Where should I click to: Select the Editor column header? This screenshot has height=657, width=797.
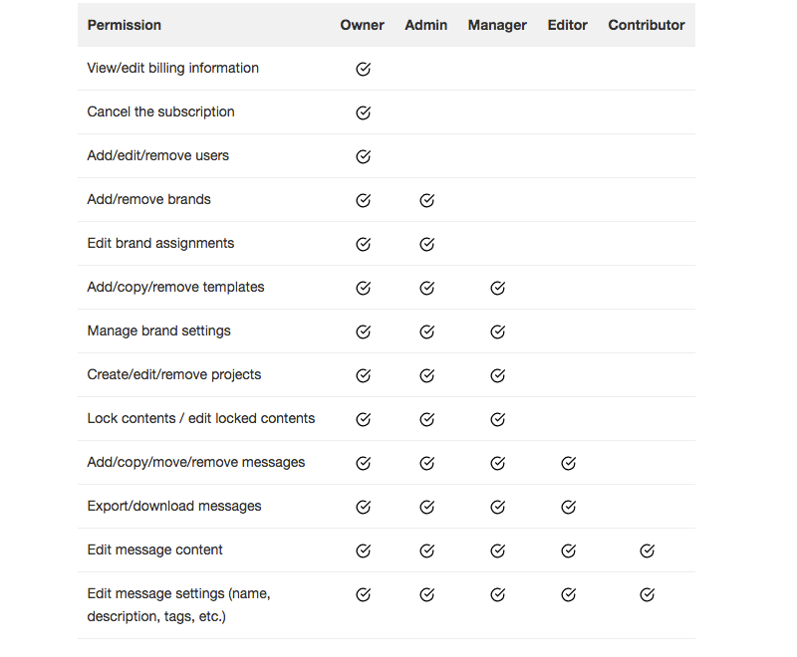567,25
